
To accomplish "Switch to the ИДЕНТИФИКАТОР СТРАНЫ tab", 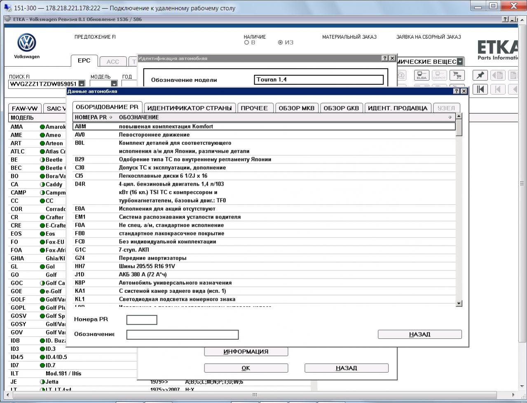I will (x=190, y=108).
